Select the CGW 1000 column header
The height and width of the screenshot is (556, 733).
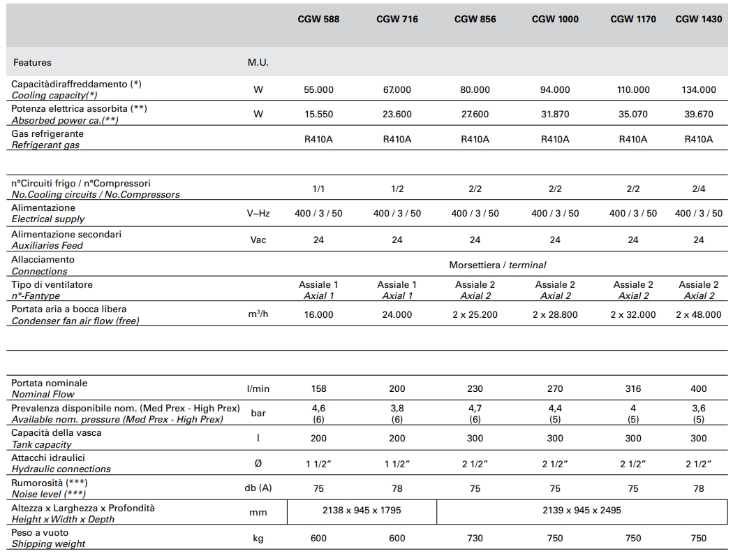555,19
